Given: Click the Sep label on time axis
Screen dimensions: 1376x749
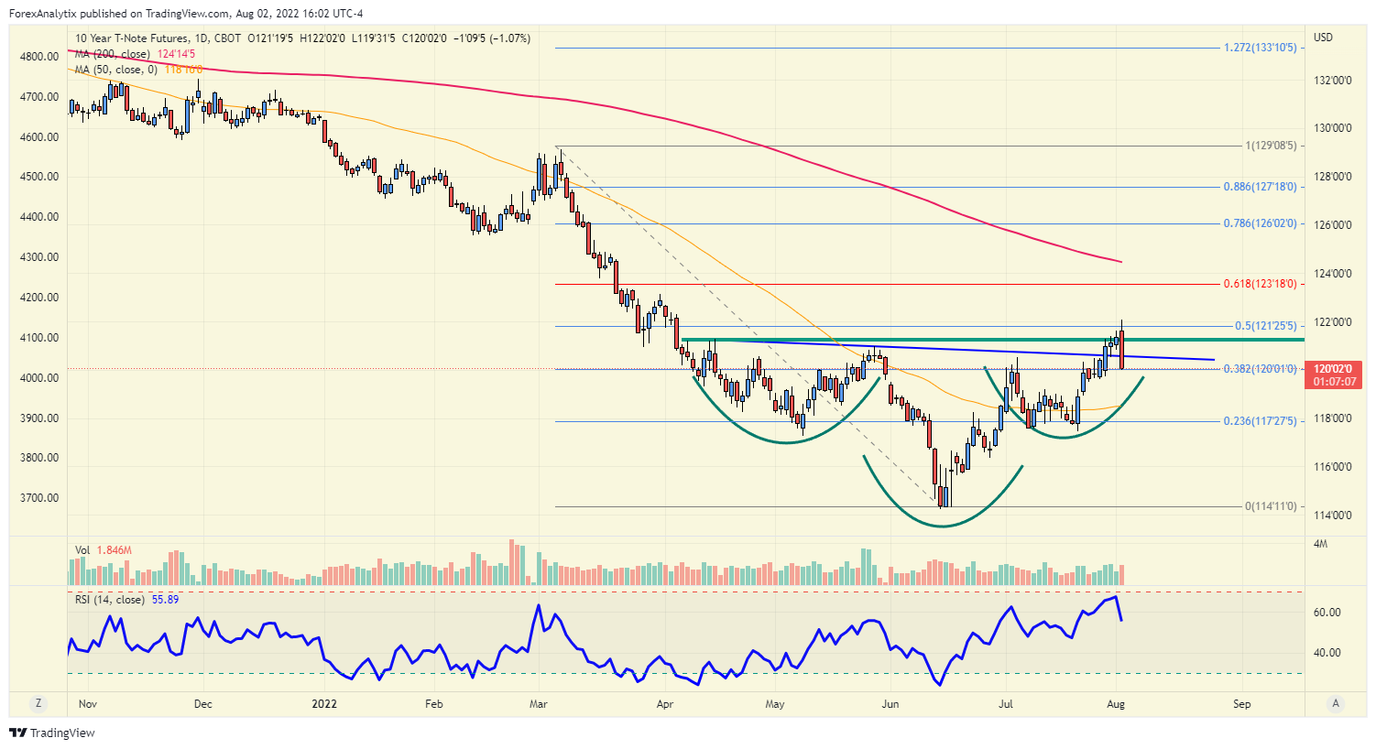Looking at the screenshot, I should tap(1242, 704).
